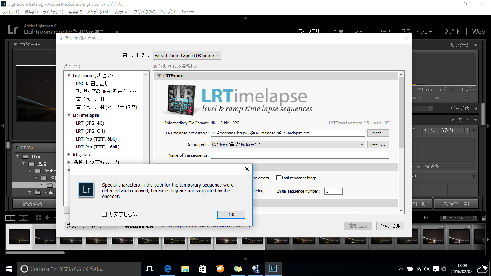The image size is (491, 276).
Task: Hide the left panel with edge arrow
Action: (x=3, y=126)
